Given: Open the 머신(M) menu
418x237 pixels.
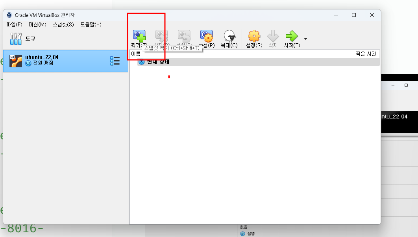Looking at the screenshot, I should pyautogui.click(x=37, y=24).
